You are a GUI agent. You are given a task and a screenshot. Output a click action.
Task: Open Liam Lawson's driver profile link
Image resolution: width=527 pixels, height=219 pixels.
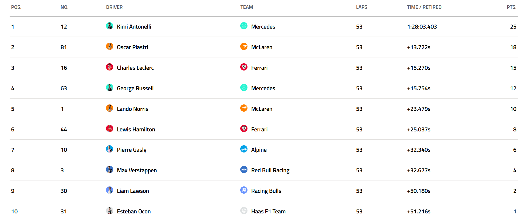(133, 191)
